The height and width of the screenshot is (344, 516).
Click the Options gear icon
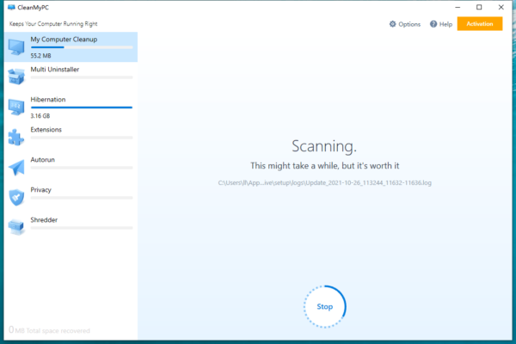[x=393, y=24]
